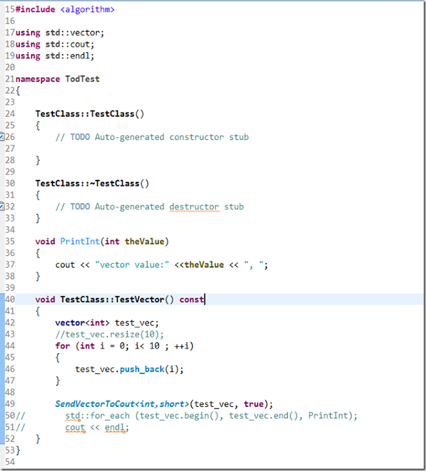Viewport: 426px width, 471px height.
Task: Click 'SendVectorToCout<int,short>' call
Action: [x=122, y=404]
